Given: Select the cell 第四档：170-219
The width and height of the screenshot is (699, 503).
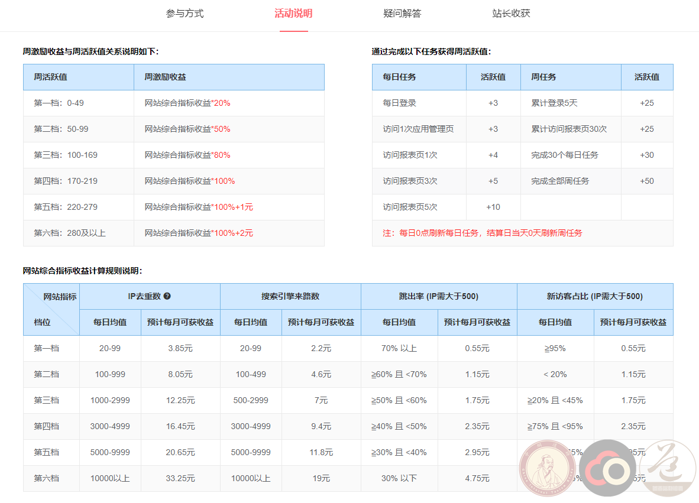Looking at the screenshot, I should tap(79, 181).
